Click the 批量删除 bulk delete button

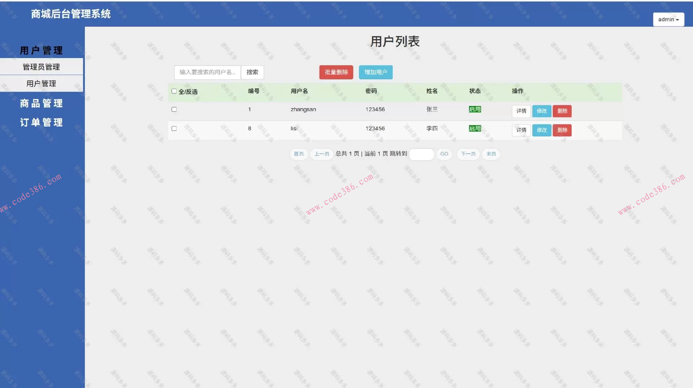[x=336, y=72]
